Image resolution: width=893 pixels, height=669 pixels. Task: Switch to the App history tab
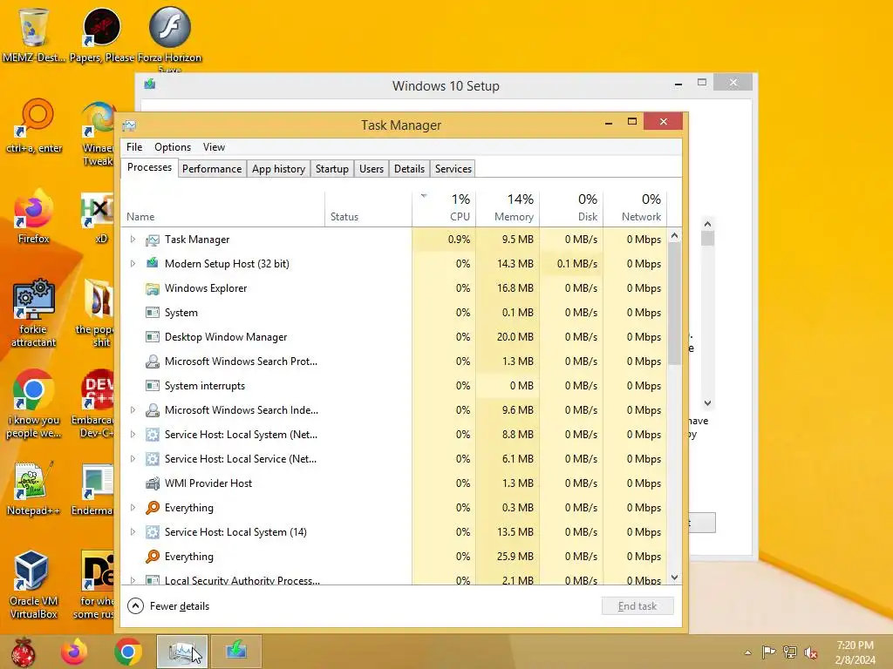[278, 169]
